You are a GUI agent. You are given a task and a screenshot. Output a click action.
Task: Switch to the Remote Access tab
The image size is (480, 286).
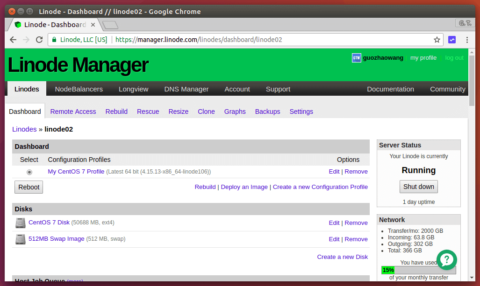click(x=73, y=112)
